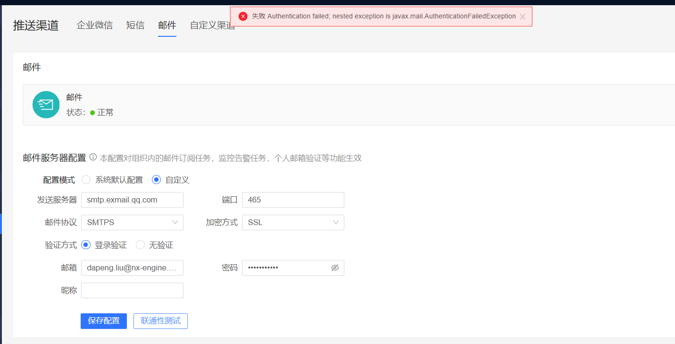Click the red error icon in the failure banner

243,16
